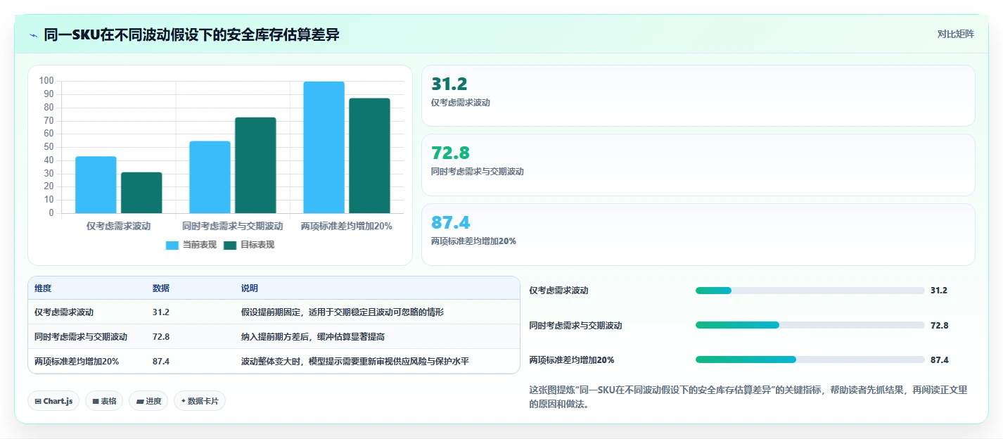1003x439 pixels.
Task: Click table cell 同时考虑需求与交期波动
Action: [x=81, y=337]
